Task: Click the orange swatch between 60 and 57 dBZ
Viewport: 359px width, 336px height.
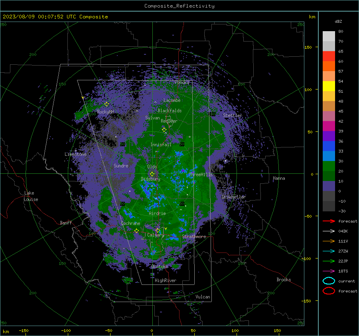Action: (x=329, y=66)
